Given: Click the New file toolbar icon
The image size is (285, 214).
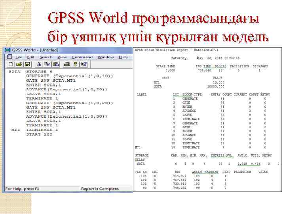Looking at the screenshot, I should click(11, 64).
